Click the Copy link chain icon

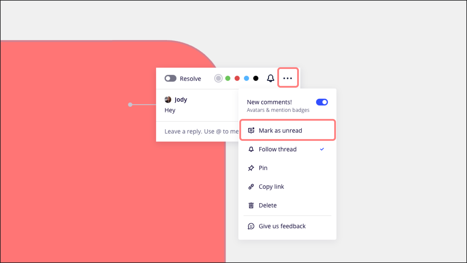251,187
